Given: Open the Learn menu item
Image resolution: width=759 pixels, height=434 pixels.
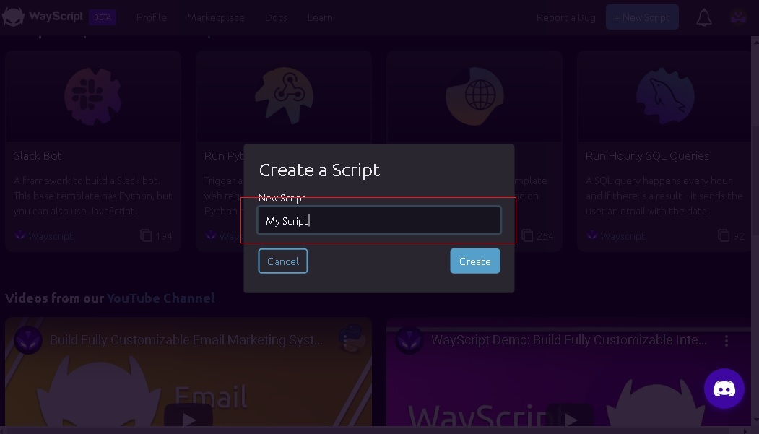Looking at the screenshot, I should pyautogui.click(x=320, y=17).
